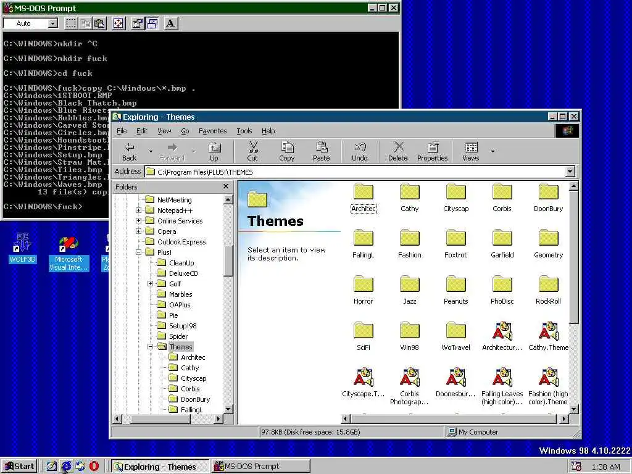Close the Folders pane with X

[x=226, y=186]
